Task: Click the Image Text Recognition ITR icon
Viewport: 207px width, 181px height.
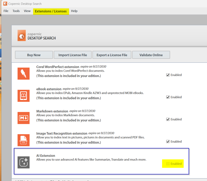Action: coord(24,140)
